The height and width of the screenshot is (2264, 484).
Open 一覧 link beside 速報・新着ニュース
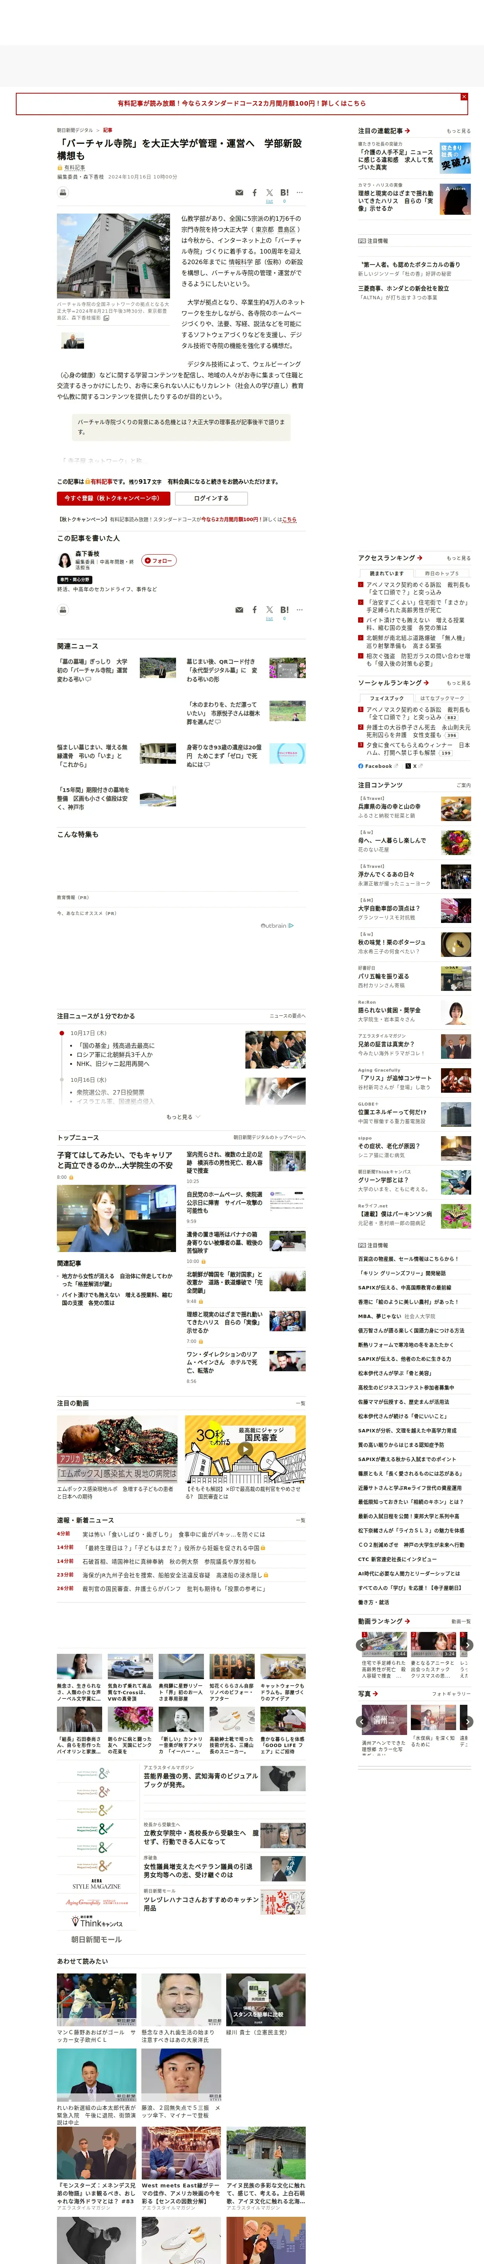(x=300, y=1521)
